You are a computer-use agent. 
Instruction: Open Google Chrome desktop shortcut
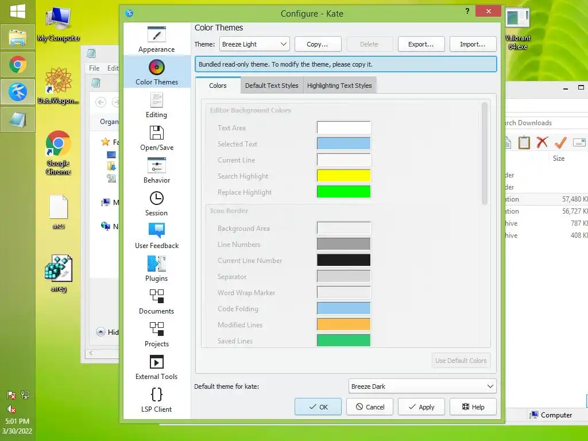[x=58, y=153]
